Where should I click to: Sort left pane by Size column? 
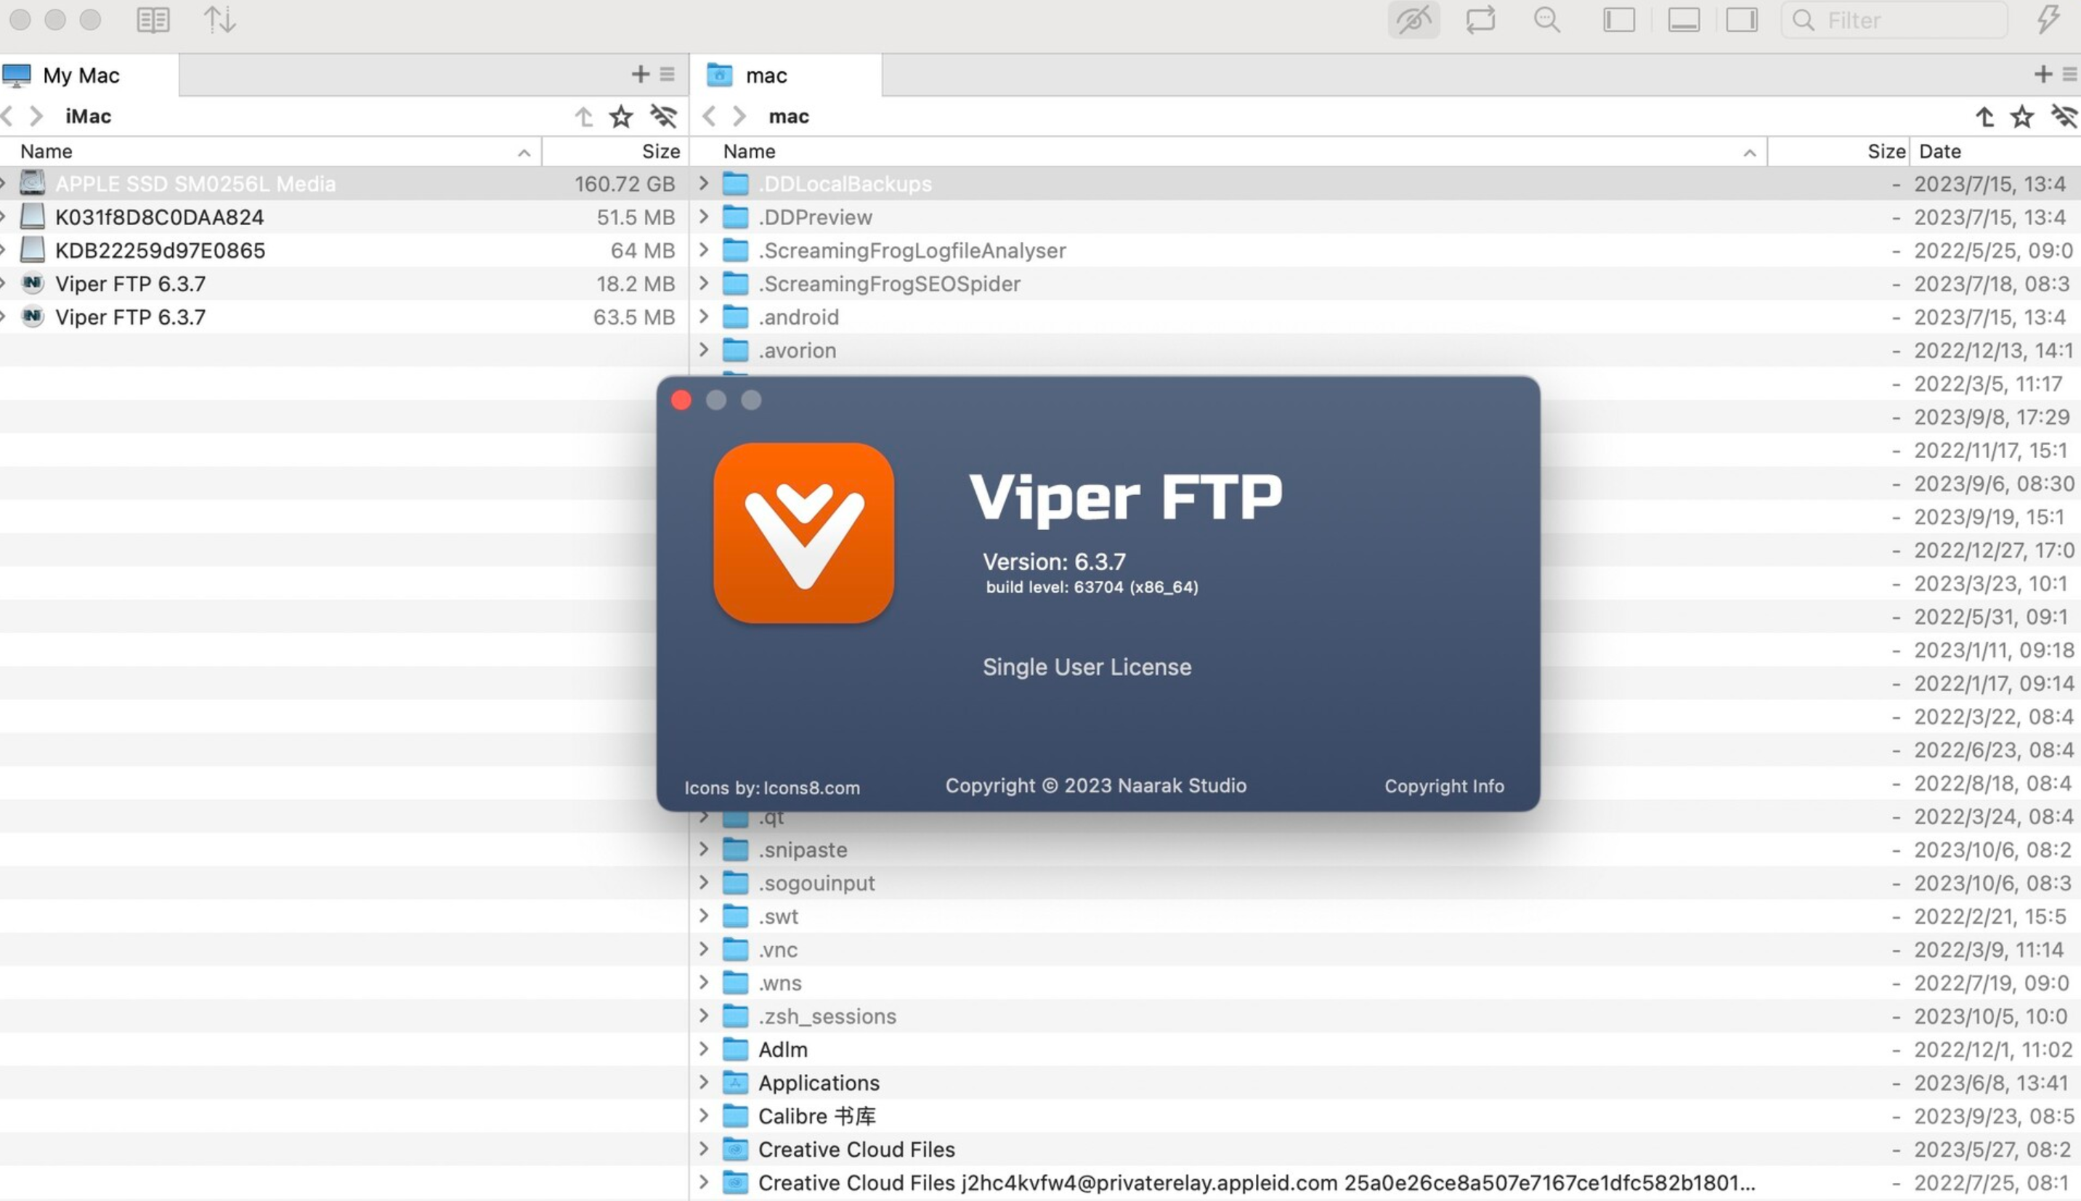coord(615,151)
